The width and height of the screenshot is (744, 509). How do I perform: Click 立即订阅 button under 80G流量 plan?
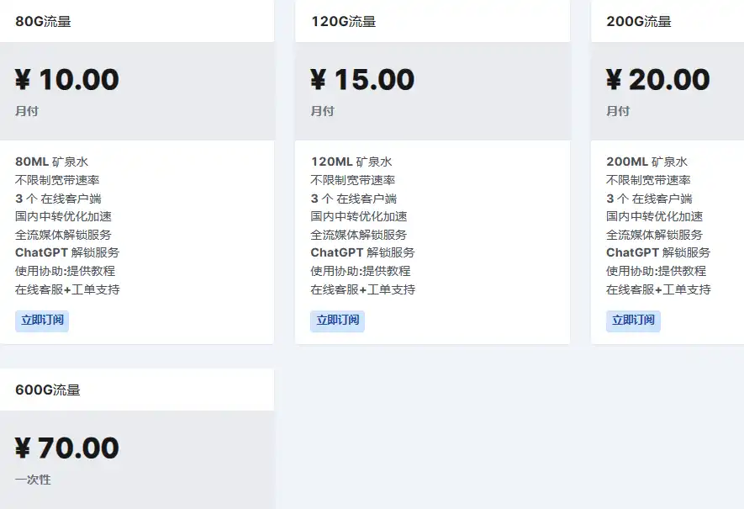click(x=42, y=321)
